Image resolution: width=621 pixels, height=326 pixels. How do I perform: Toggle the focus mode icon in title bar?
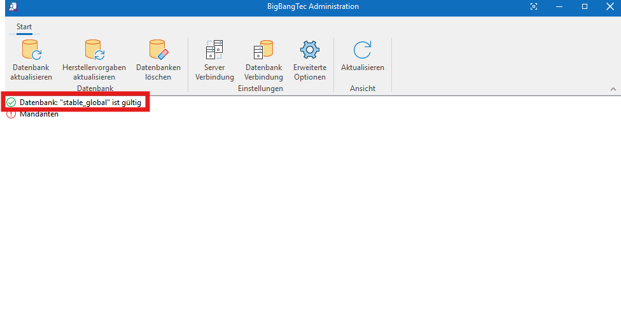[x=534, y=6]
